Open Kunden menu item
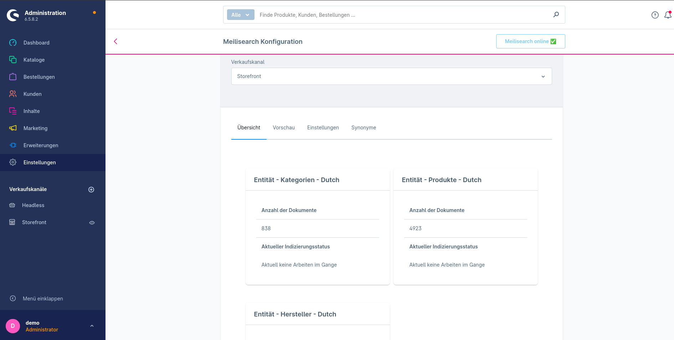674x340 pixels. tap(53, 94)
